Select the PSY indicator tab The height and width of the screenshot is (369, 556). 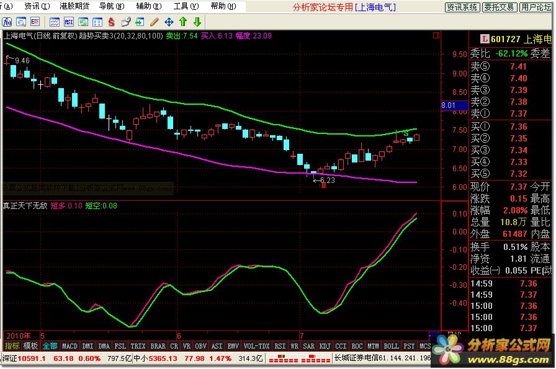click(x=409, y=346)
